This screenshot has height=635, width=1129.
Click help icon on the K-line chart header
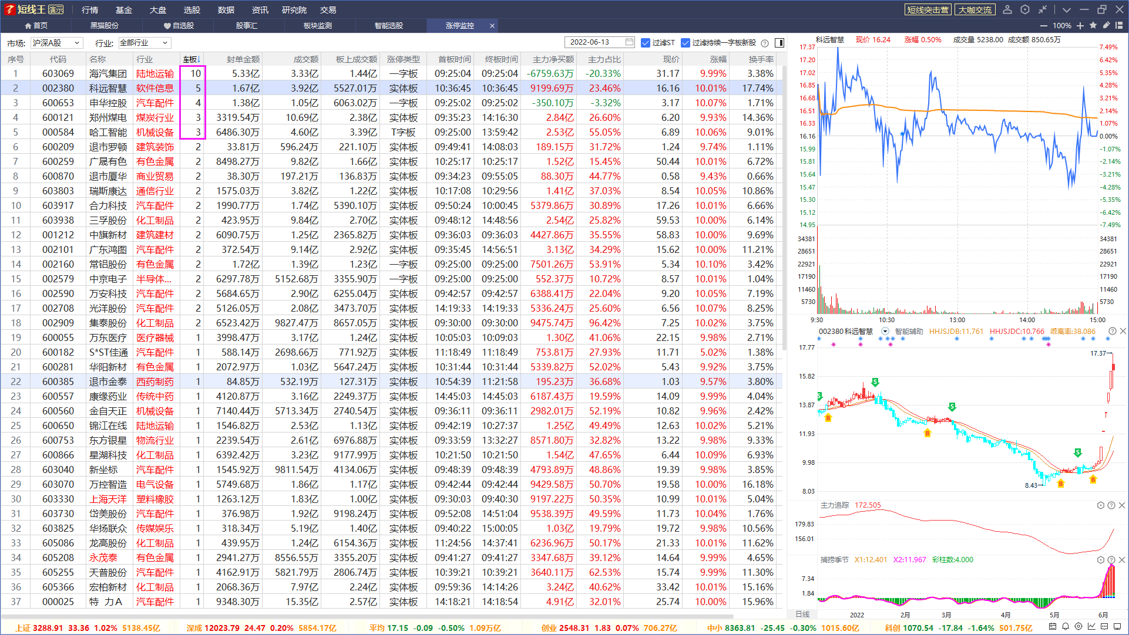(1112, 332)
